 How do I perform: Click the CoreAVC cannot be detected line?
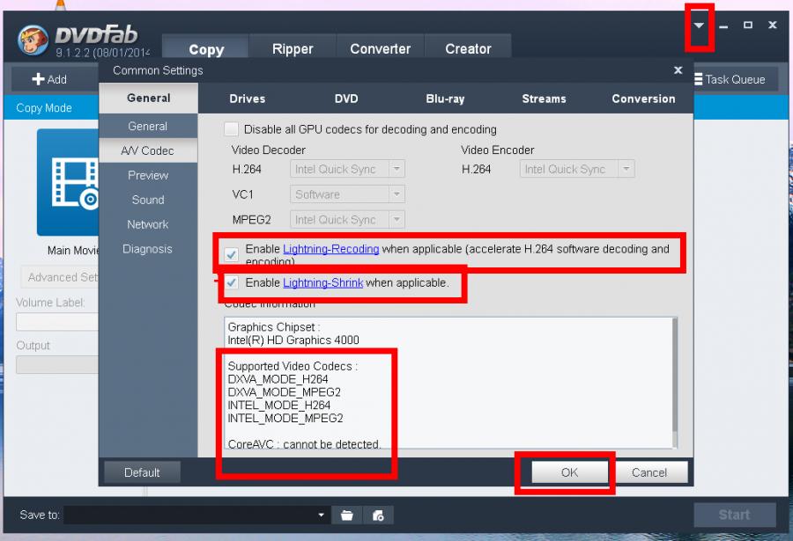pyautogui.click(x=304, y=444)
